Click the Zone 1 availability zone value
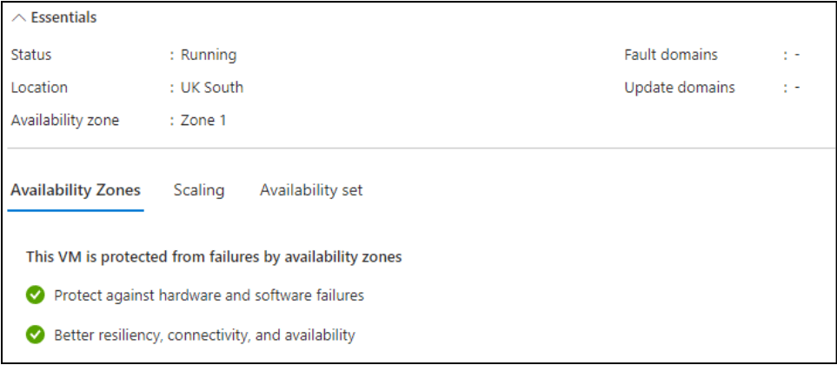This screenshot has width=837, height=365. click(x=203, y=120)
